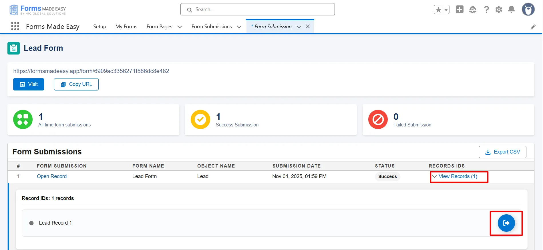The height and width of the screenshot is (250, 543).
Task: Expand the Form Submissions tab chevron
Action: point(239,27)
